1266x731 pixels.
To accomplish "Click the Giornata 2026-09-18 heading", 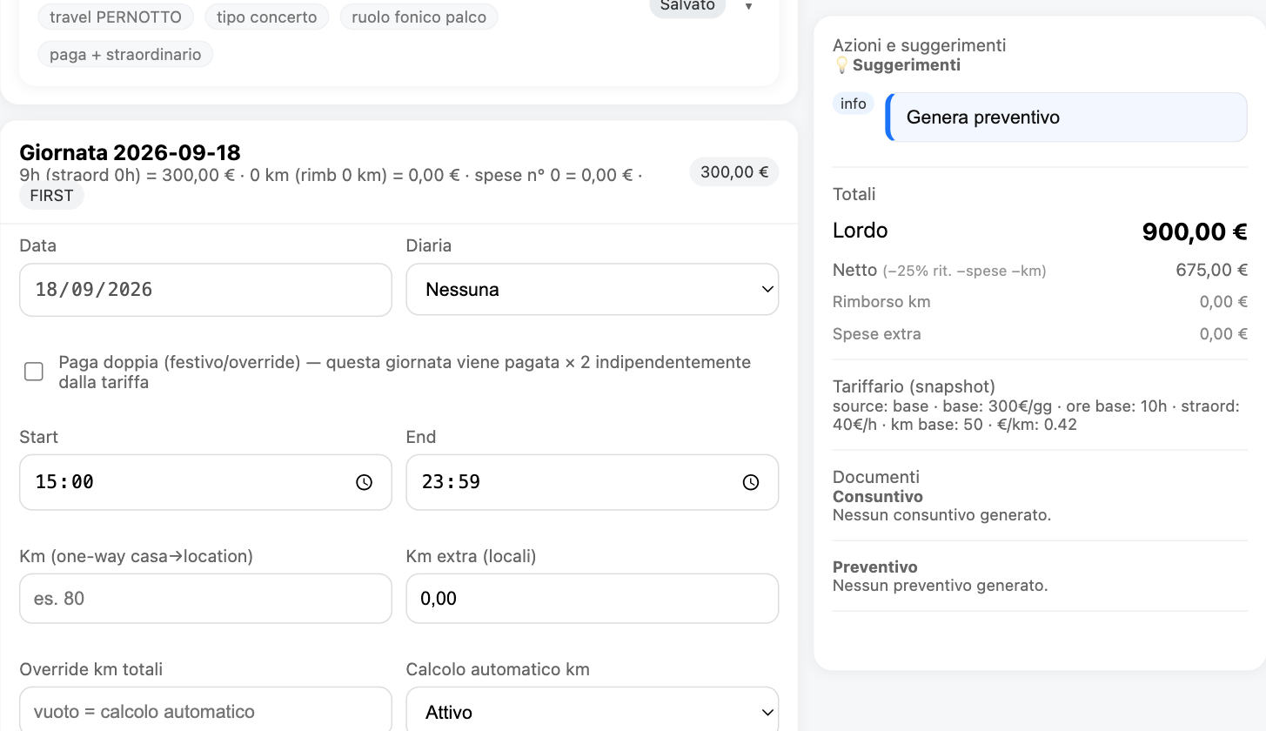I will click(x=130, y=152).
